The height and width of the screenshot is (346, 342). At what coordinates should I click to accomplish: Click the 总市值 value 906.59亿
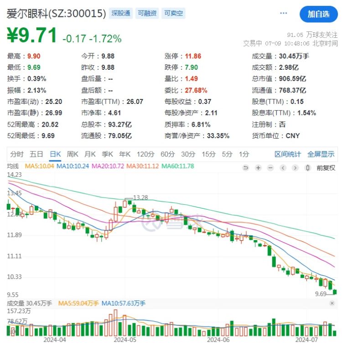(x=292, y=79)
